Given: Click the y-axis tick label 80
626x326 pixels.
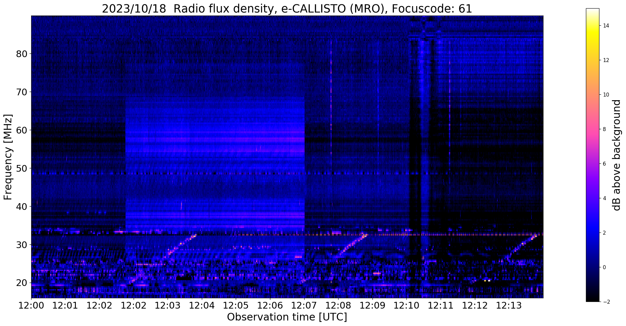Looking at the screenshot, I should point(22,54).
